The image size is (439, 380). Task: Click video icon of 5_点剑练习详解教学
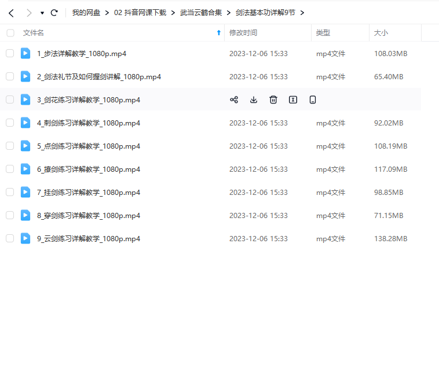pos(25,146)
